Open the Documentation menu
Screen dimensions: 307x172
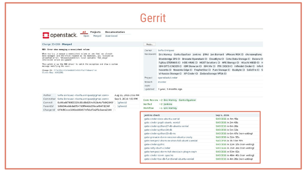pos(115,32)
